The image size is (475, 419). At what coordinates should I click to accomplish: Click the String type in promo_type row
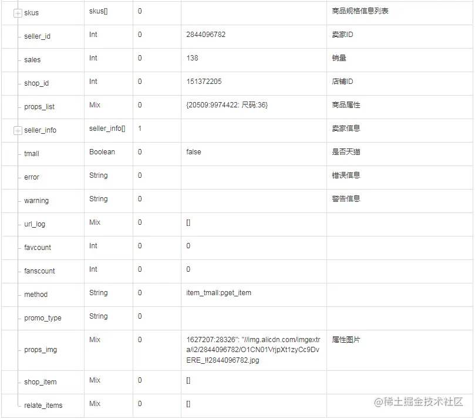click(99, 316)
